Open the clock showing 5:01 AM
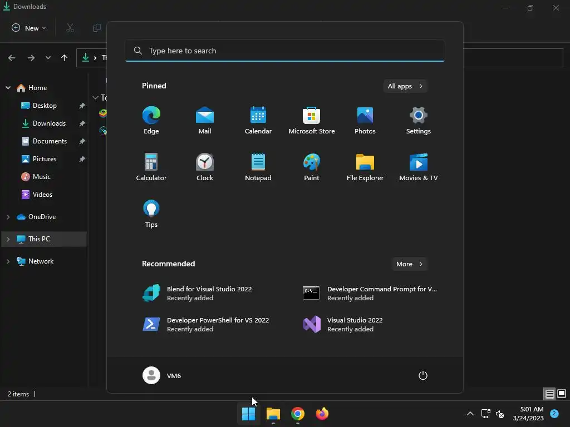 [528, 414]
